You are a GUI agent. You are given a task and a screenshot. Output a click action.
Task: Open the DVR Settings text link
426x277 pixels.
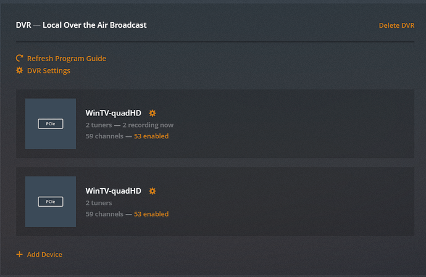(x=49, y=70)
